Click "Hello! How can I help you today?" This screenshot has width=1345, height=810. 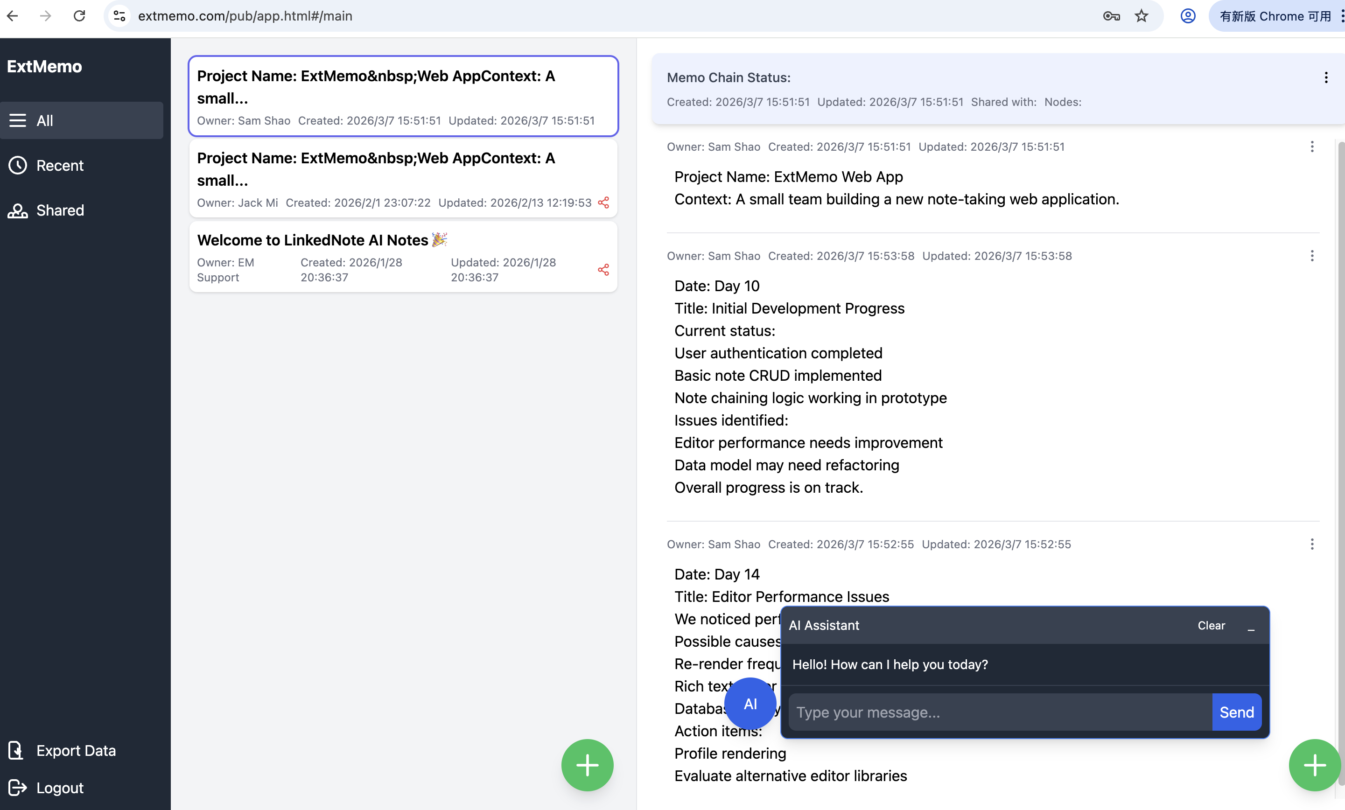890,664
